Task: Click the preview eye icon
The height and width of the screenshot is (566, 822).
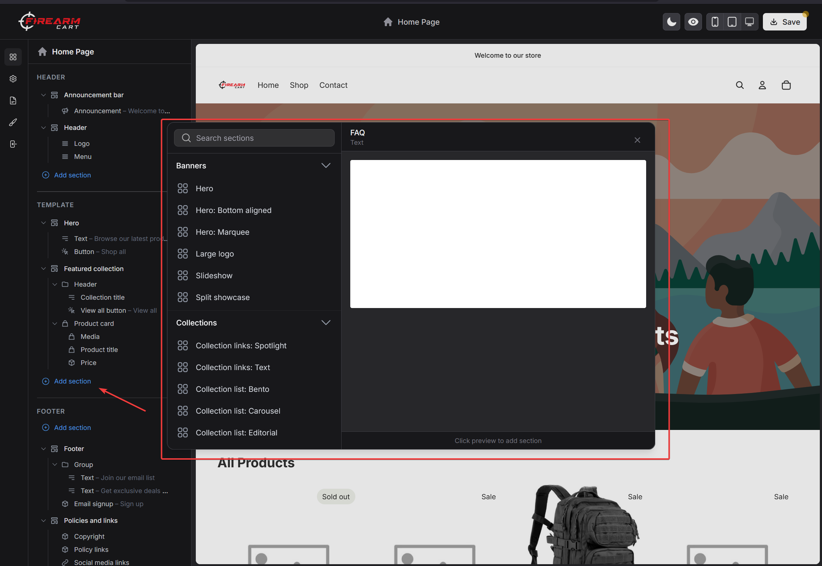Action: coord(693,22)
